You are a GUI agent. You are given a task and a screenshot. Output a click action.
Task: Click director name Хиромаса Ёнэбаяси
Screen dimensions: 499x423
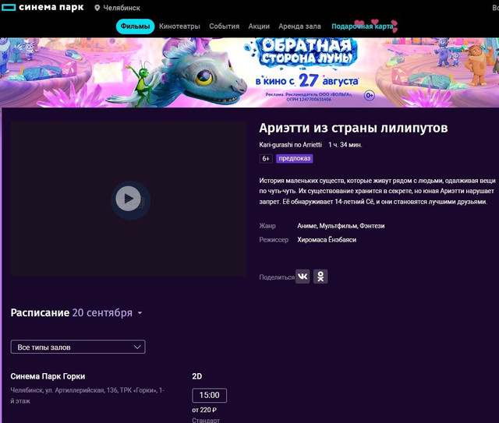click(x=327, y=240)
